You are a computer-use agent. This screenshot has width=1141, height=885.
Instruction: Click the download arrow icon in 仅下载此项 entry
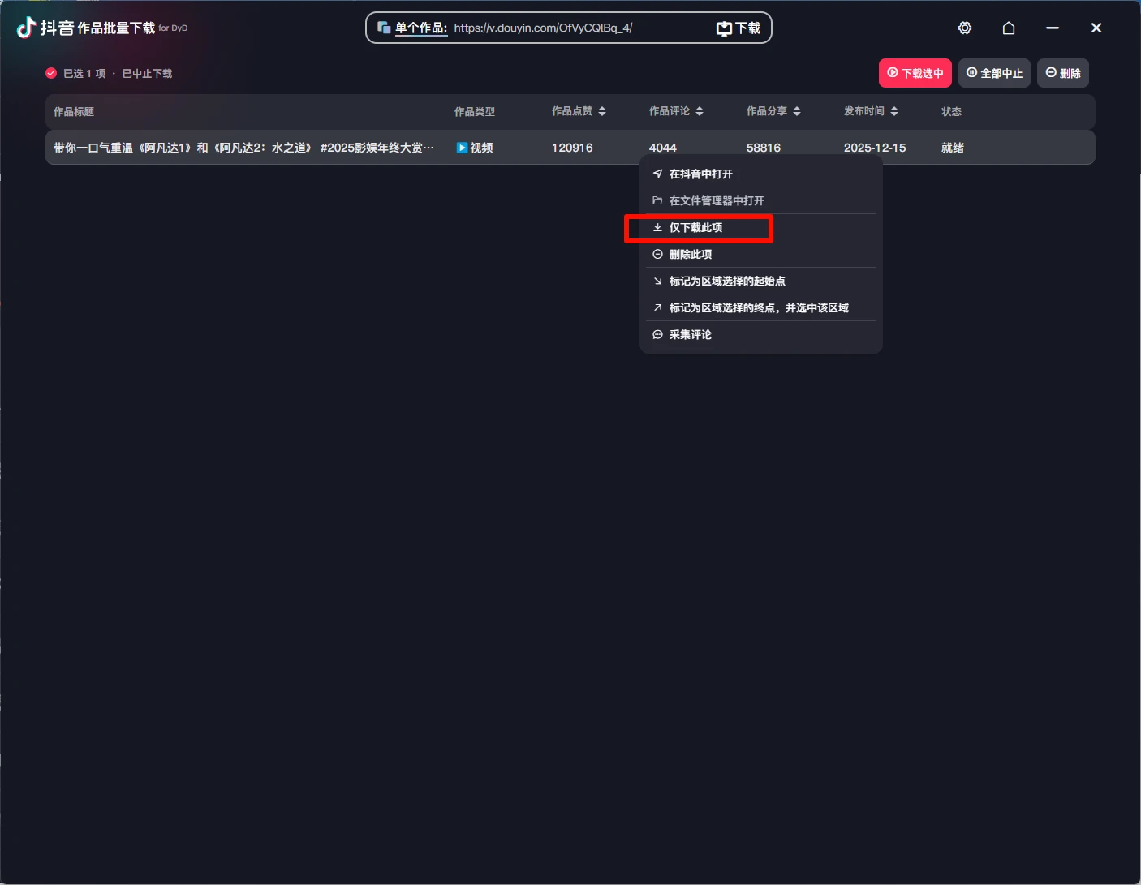[657, 228]
